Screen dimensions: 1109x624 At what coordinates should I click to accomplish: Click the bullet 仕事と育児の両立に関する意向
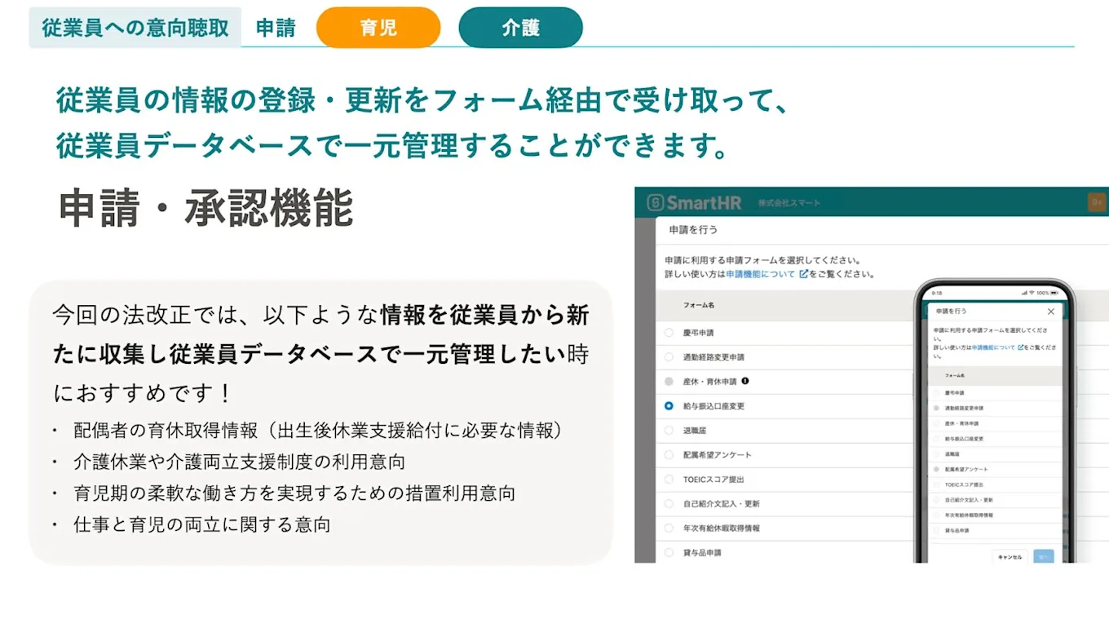point(201,524)
